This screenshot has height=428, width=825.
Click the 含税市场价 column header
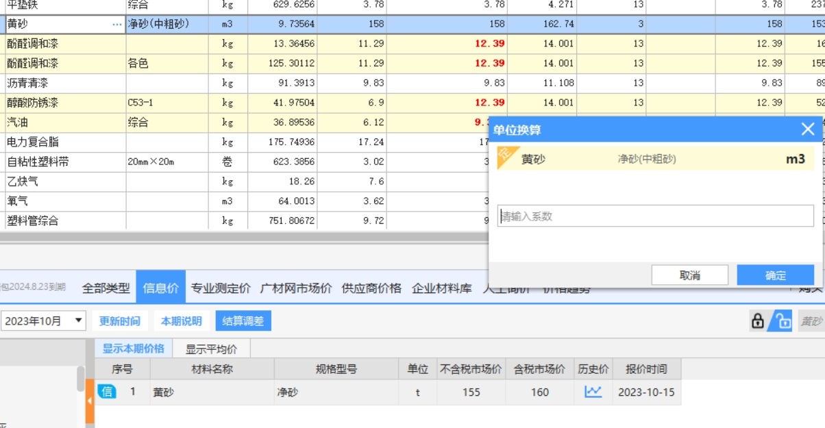point(539,369)
